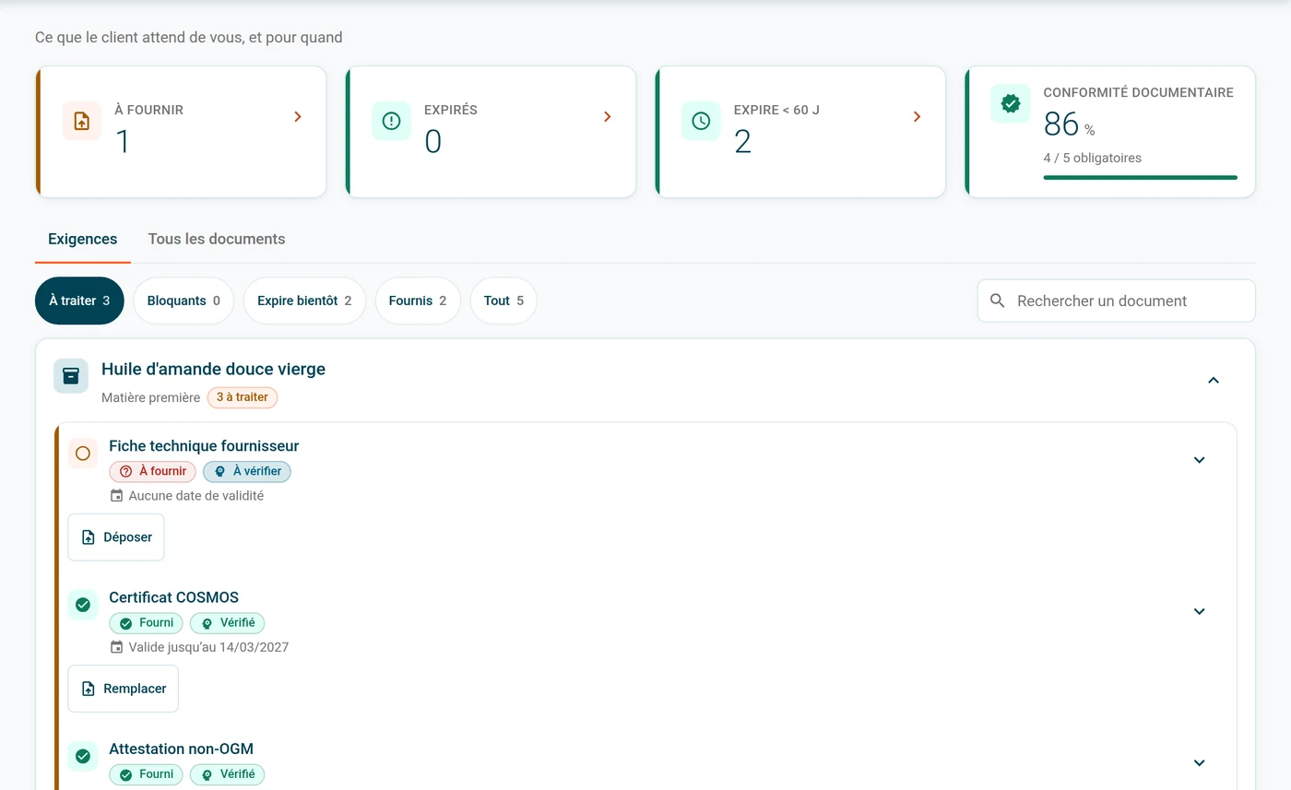The width and height of the screenshot is (1291, 790).
Task: Click Déposer for Fiche technique fournisseur
Action: click(x=116, y=537)
